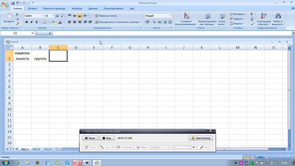Image resolution: width=295 pixels, height=166 pixels.
Task: Increase font size with the large A icon
Action: pyautogui.click(x=57, y=16)
